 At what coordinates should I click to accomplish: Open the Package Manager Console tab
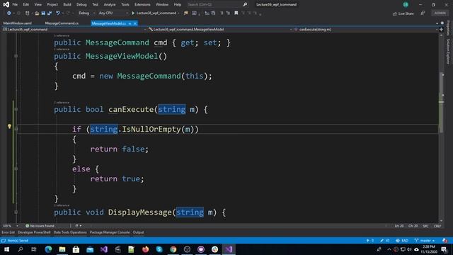pyautogui.click(x=110, y=232)
